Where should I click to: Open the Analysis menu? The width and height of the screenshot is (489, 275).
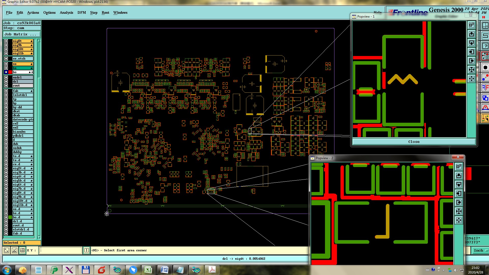pyautogui.click(x=66, y=12)
